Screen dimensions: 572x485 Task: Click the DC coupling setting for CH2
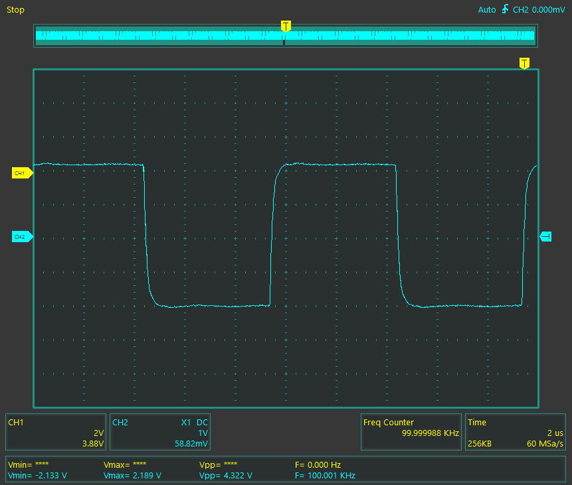(202, 423)
